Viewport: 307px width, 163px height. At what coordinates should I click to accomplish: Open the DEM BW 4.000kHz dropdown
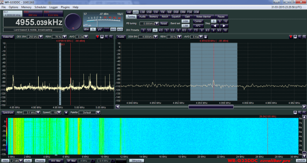pyautogui.click(x=155, y=37)
